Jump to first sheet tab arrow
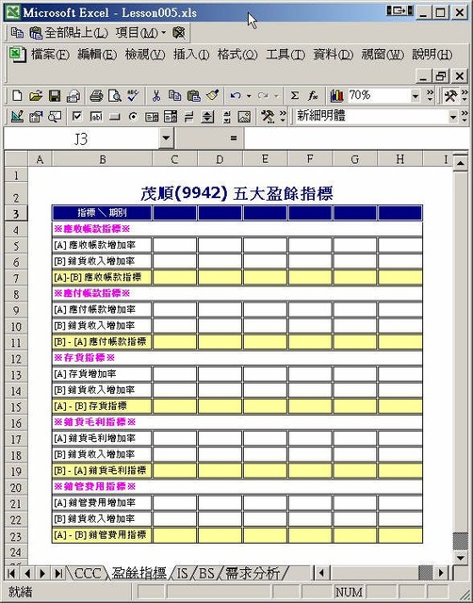 11,574
